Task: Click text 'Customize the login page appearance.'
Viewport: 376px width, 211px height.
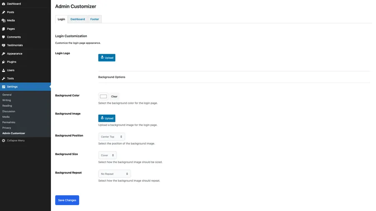Action: pyautogui.click(x=78, y=43)
